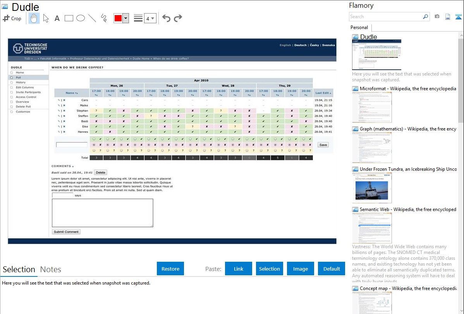
Task: Click the blue collapse icon at top right
Action: click(x=458, y=17)
